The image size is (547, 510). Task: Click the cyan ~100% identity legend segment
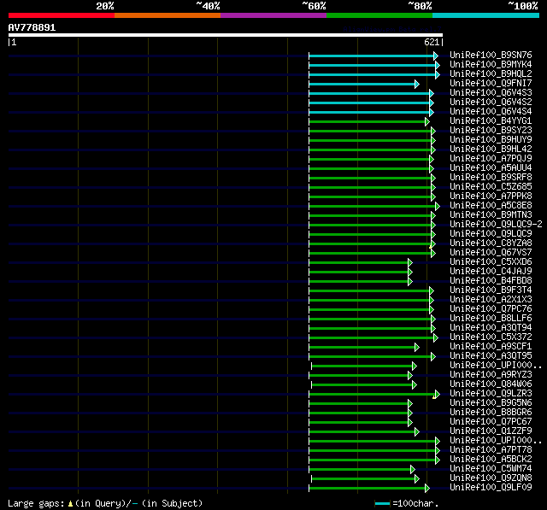tap(486, 15)
